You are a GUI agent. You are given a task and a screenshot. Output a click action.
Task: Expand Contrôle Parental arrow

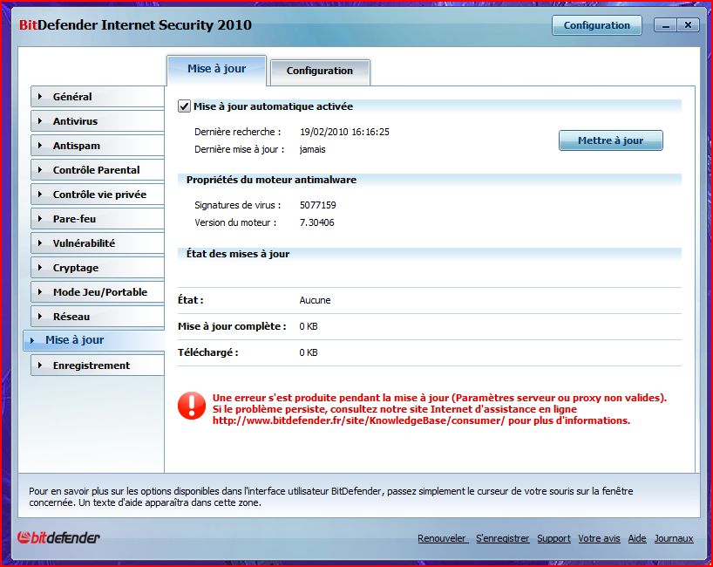coord(40,170)
